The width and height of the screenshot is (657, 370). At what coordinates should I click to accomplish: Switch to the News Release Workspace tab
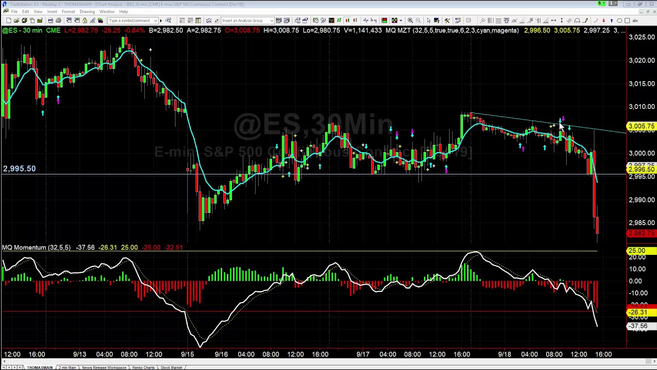pos(104,367)
